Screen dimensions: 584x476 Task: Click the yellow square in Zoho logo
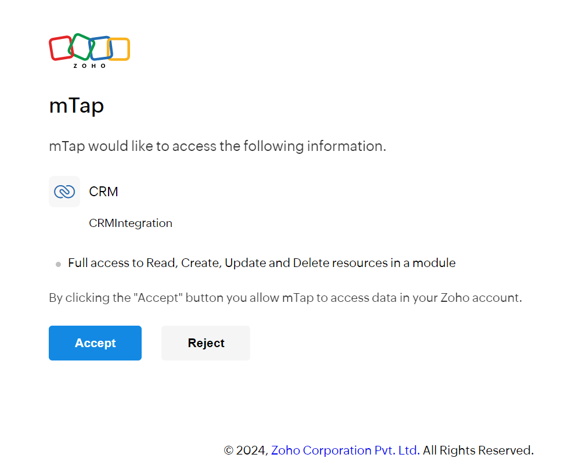(119, 51)
